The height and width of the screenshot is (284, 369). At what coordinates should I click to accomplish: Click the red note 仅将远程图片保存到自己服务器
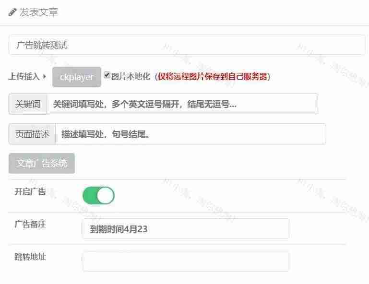click(213, 76)
